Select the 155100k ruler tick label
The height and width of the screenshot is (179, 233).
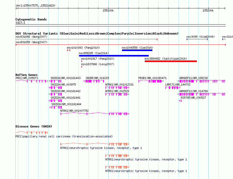[108, 10]
